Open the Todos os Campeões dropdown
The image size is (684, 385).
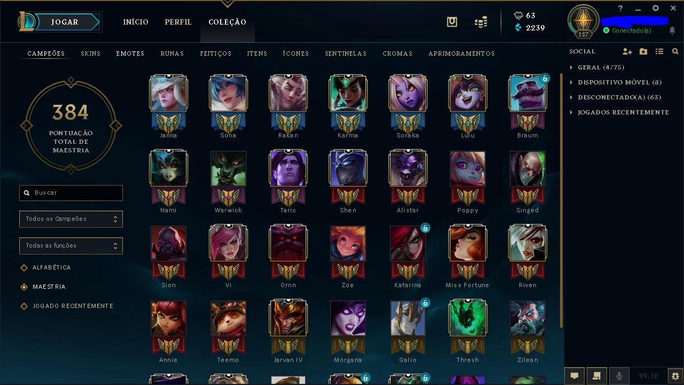coord(71,219)
